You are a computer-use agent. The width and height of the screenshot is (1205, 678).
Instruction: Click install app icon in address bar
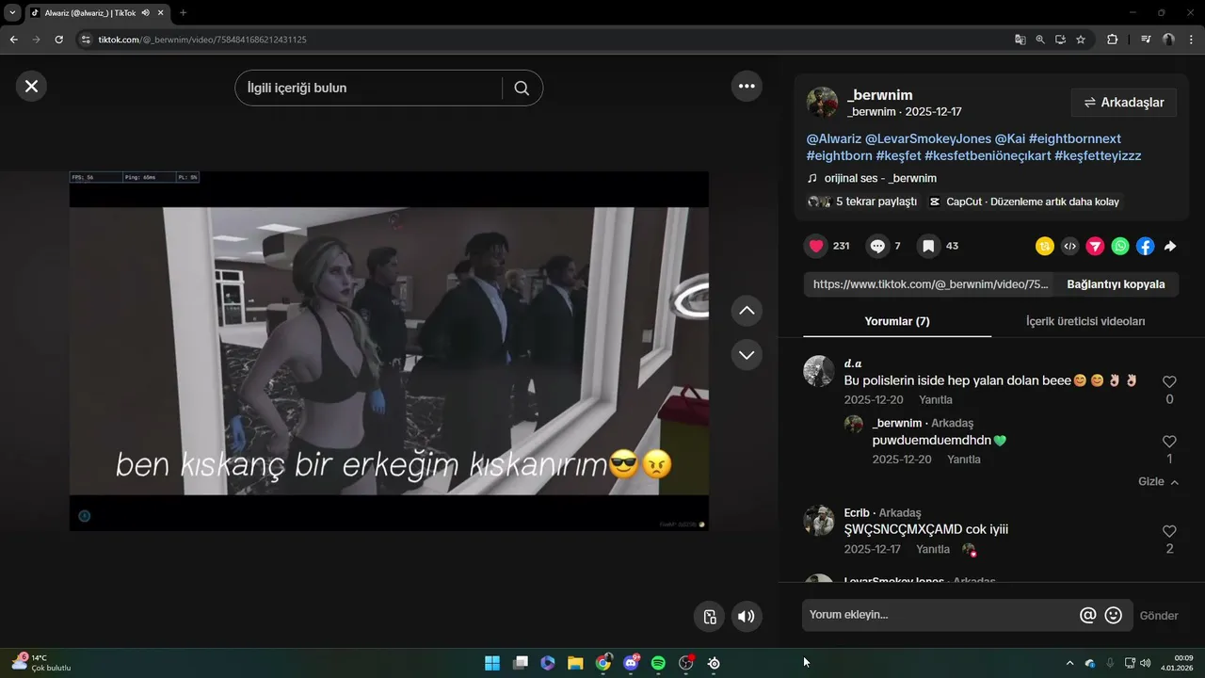tap(1060, 40)
